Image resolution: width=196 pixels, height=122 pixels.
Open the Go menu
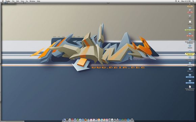pos(27,1)
